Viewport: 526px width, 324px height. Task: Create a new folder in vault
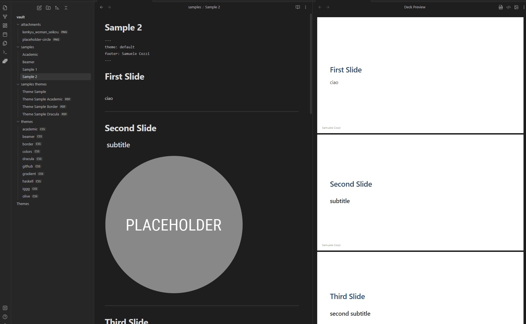pyautogui.click(x=48, y=8)
